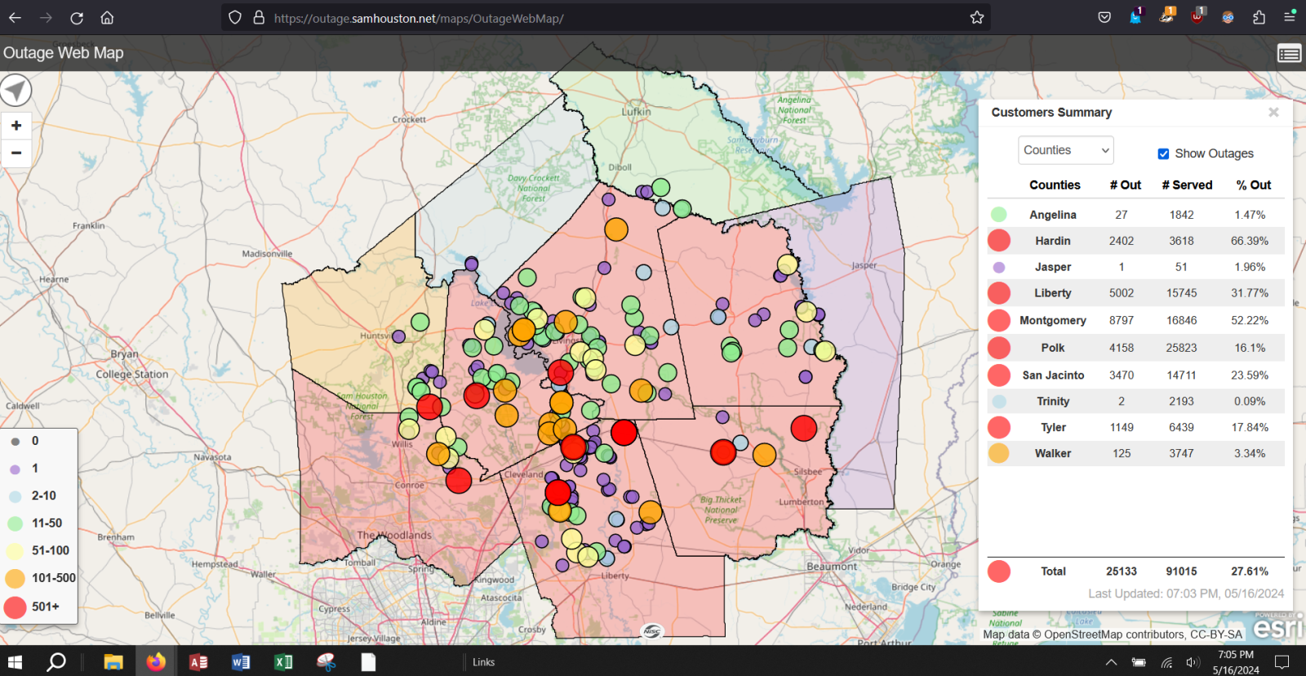1306x676 pixels.
Task: Click the Last Updated timestamp
Action: pyautogui.click(x=1186, y=594)
